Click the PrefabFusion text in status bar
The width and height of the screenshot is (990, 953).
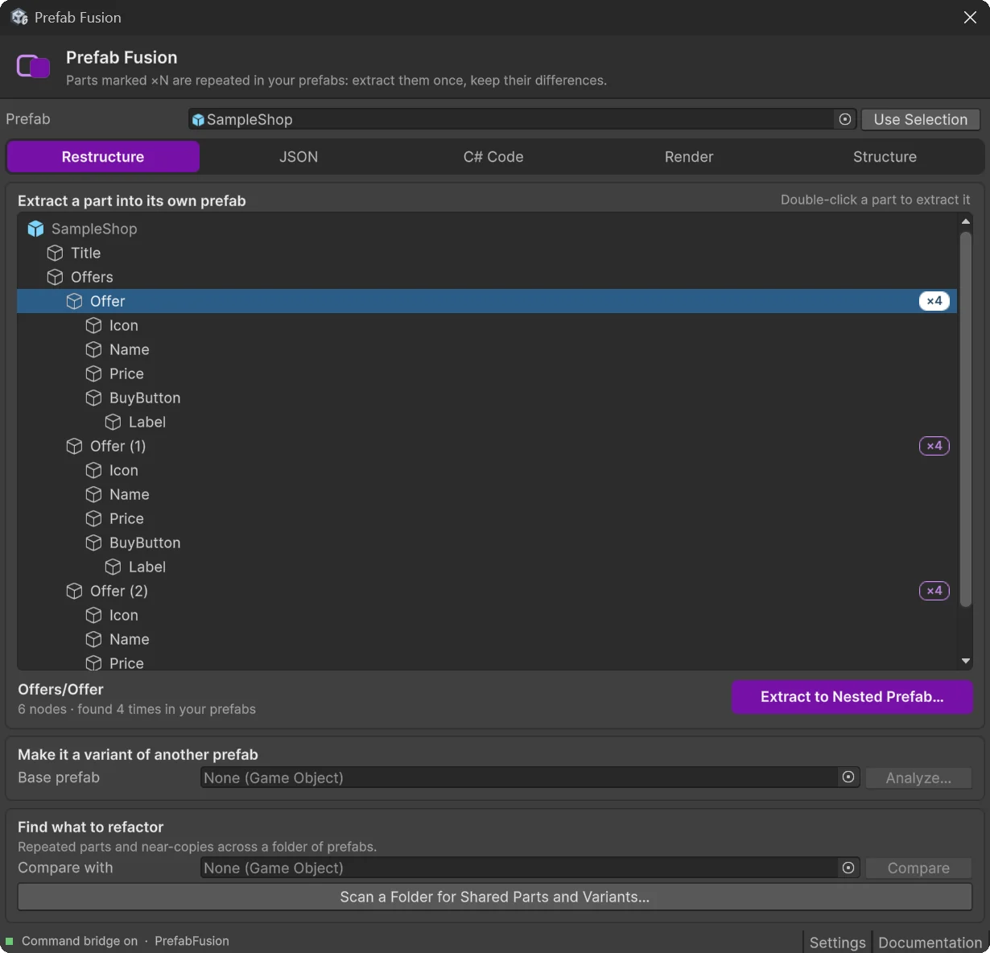192,941
